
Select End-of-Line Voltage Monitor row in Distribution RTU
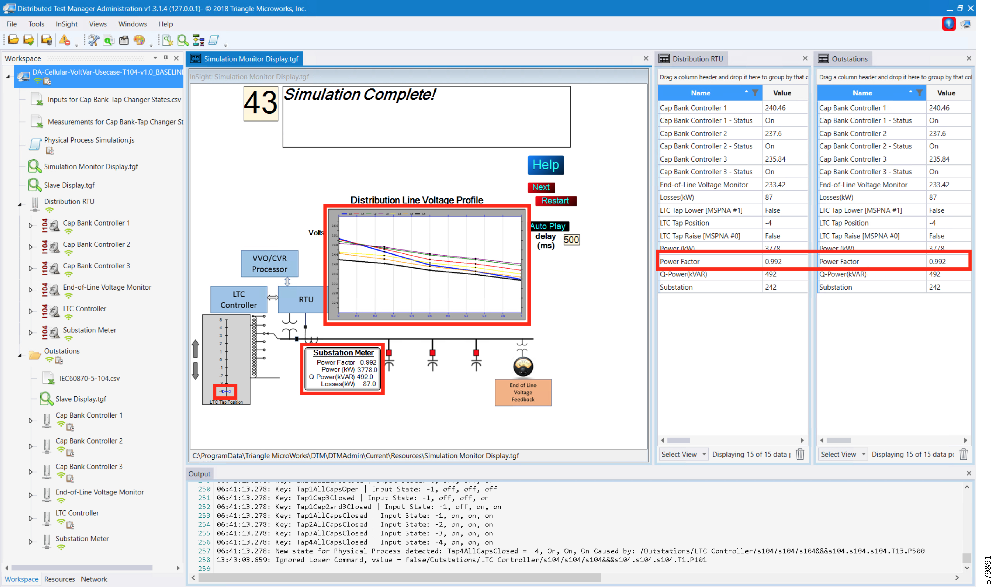(732, 185)
